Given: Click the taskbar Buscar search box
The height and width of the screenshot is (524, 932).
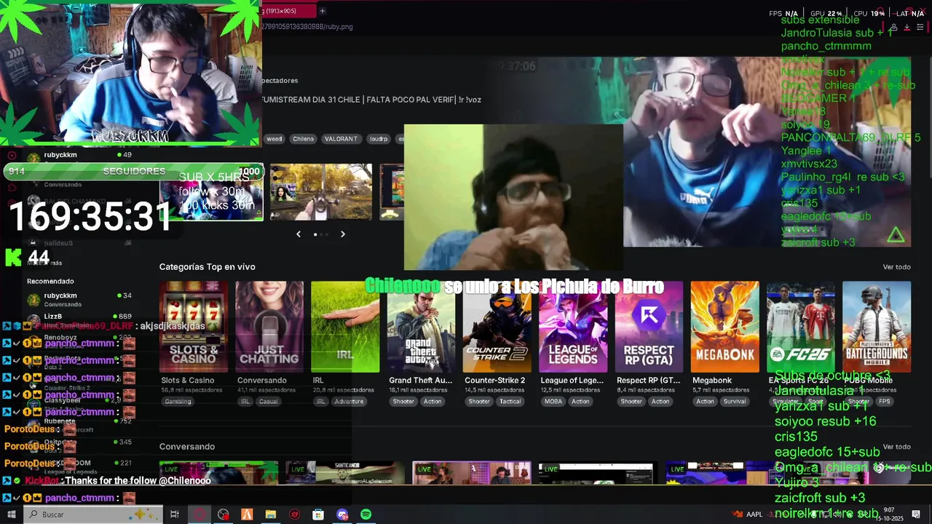Looking at the screenshot, I should [x=92, y=515].
